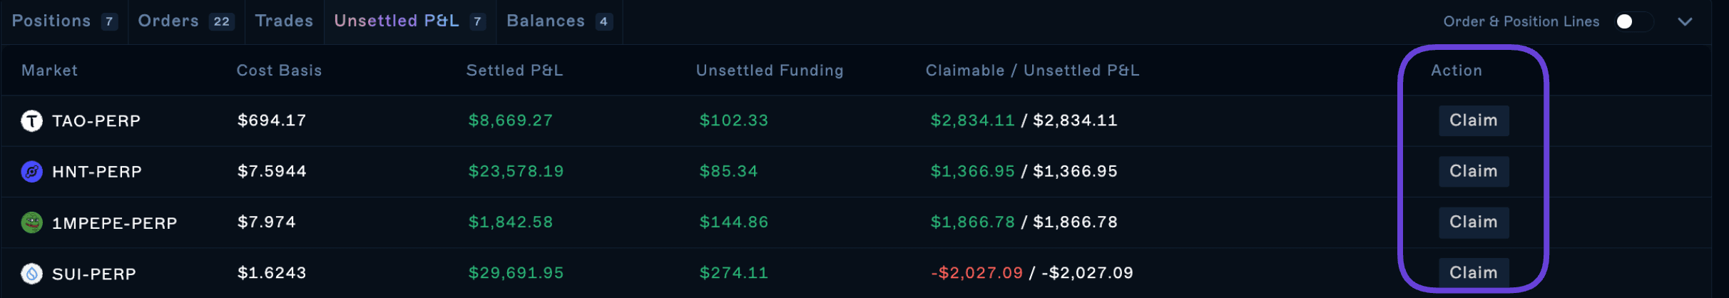This screenshot has width=1729, height=298.
Task: Click the 1MPEPE-PERP frog icon
Action: tap(31, 223)
